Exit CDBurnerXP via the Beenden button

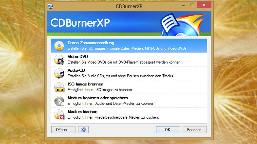pyautogui.click(x=195, y=130)
